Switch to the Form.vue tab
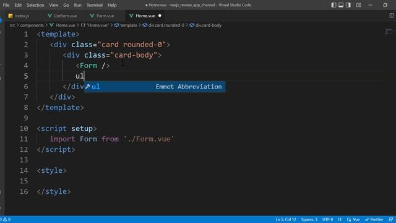 105,15
